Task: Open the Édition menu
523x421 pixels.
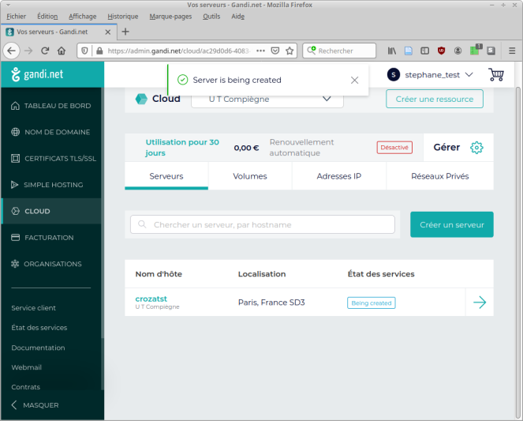Action: point(47,17)
